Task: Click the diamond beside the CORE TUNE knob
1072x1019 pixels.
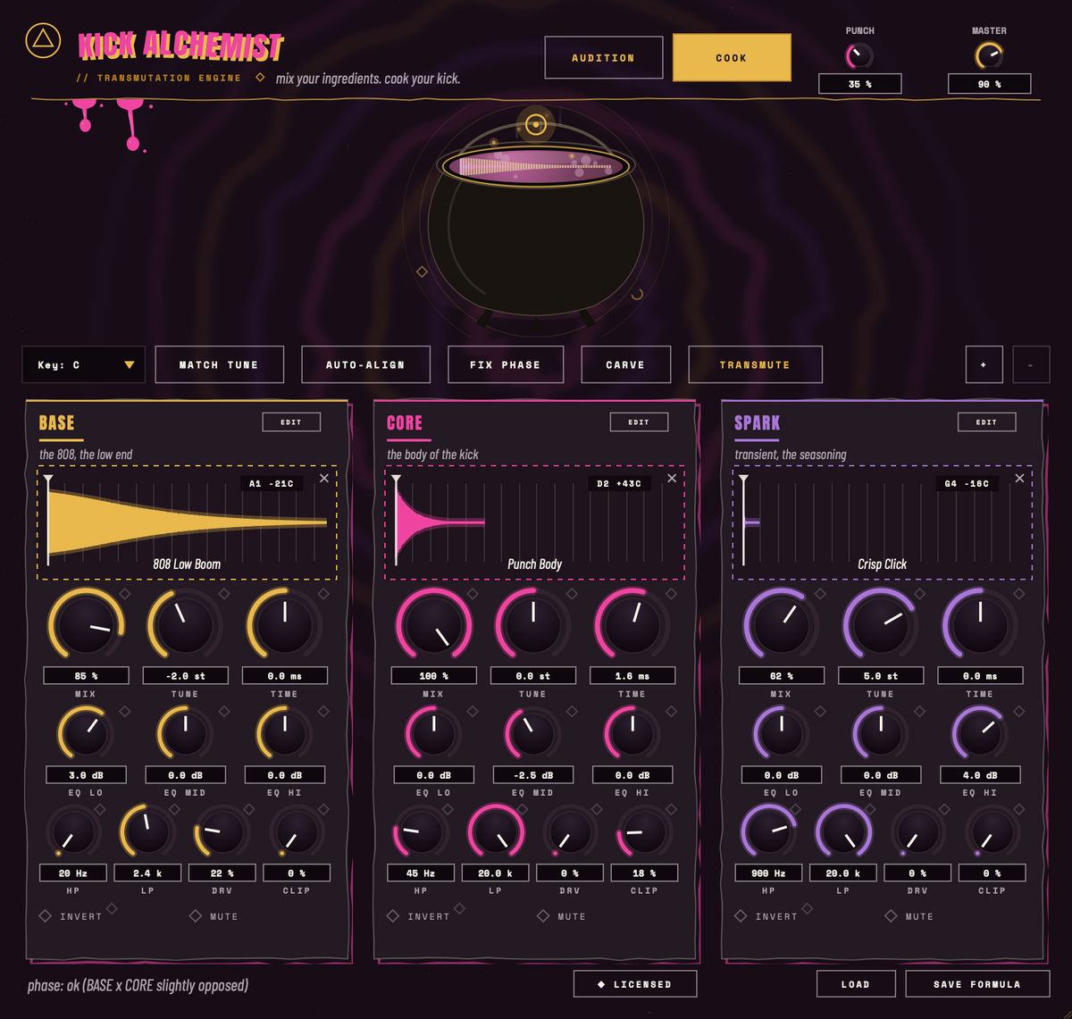Action: pos(572,593)
